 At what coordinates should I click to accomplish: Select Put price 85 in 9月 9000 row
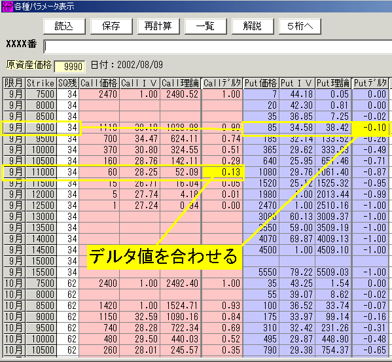tap(260, 128)
